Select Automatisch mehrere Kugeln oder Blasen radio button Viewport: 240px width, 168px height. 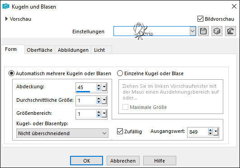pyautogui.click(x=11, y=73)
